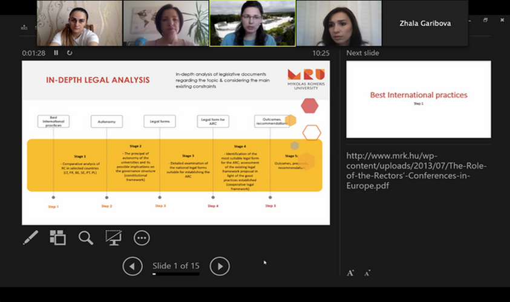Click the Next slide preview thumbnail

[x=418, y=100]
